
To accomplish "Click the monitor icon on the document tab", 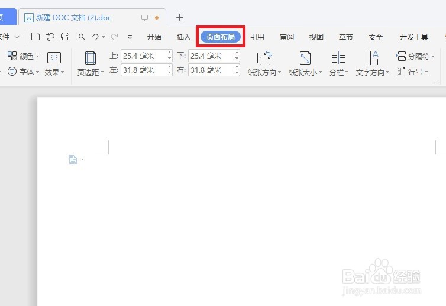I will 144,18.
